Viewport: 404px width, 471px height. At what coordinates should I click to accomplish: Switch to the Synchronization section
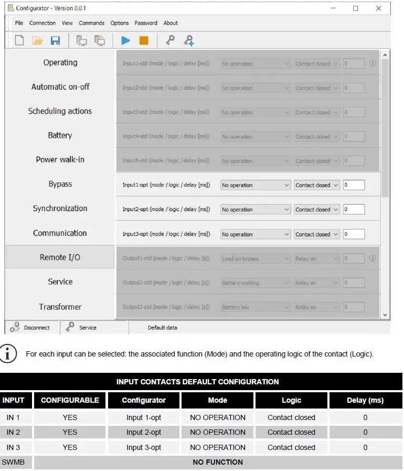[x=60, y=208]
